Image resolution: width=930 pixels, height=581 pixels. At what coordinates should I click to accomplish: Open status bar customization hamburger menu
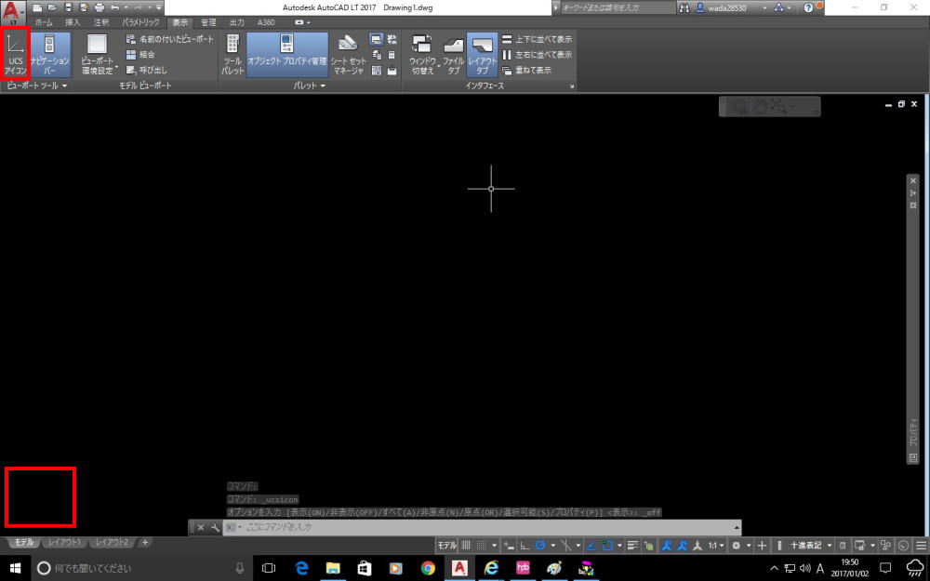(921, 546)
